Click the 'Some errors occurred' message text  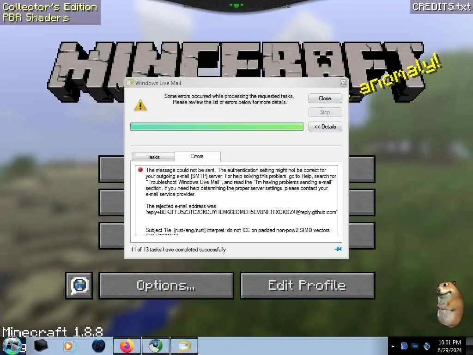coord(229,99)
